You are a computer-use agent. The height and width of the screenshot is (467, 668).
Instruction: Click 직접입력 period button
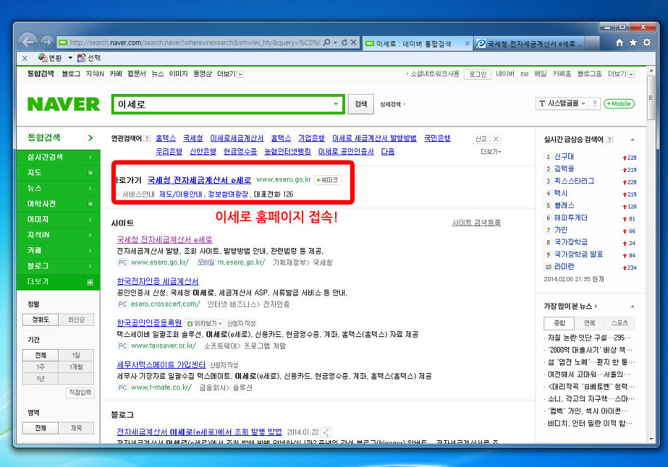(x=80, y=392)
